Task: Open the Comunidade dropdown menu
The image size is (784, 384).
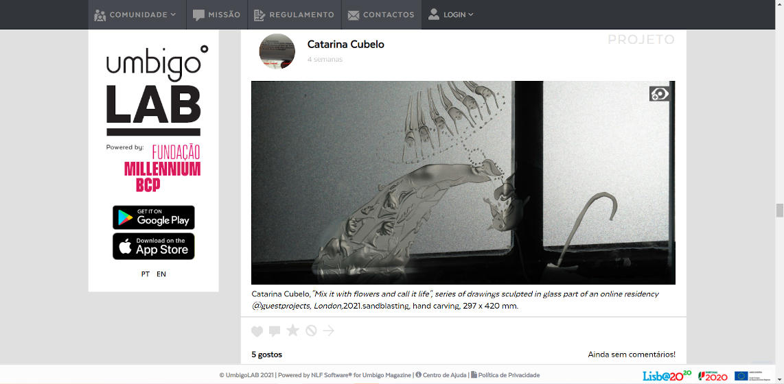Action: (x=136, y=15)
